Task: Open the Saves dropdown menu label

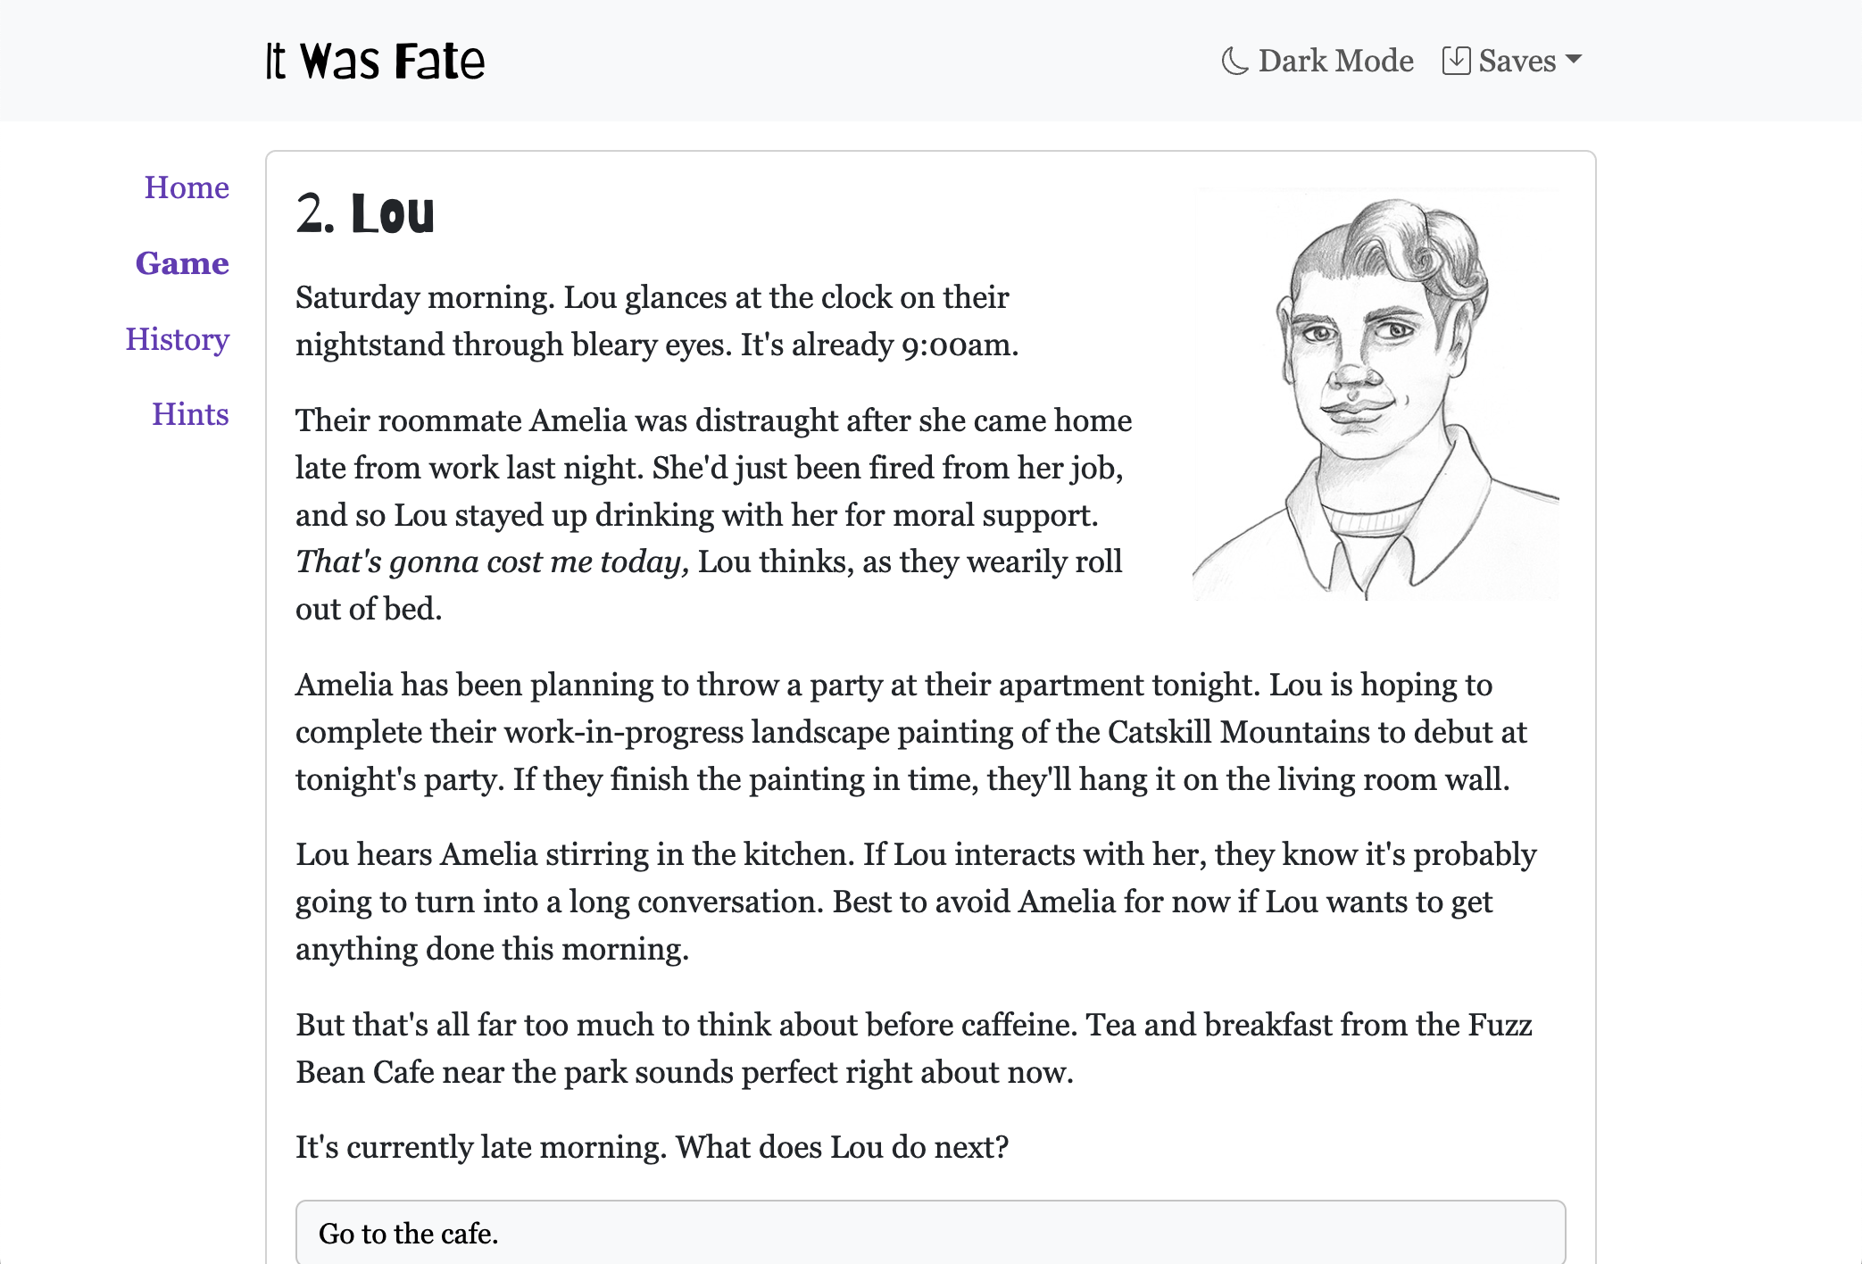Action: (1517, 61)
